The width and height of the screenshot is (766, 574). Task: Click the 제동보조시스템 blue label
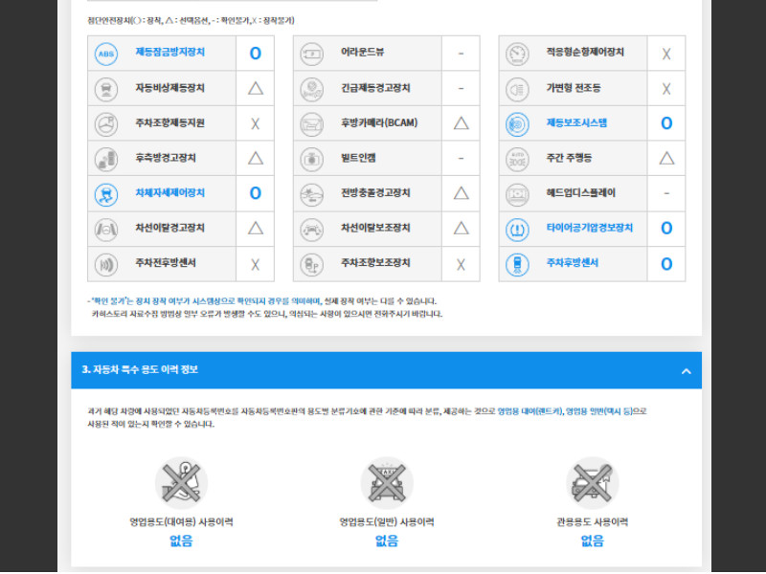(x=576, y=122)
